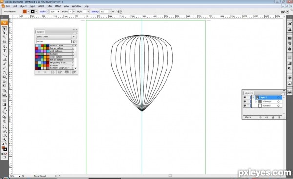
Task: Click the Create New Sublayer icon
Action: tap(267, 117)
